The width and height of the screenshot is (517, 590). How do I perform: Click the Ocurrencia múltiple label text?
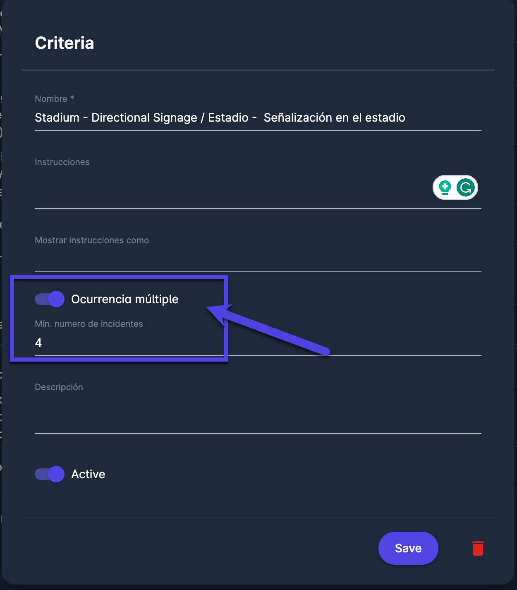pos(124,299)
